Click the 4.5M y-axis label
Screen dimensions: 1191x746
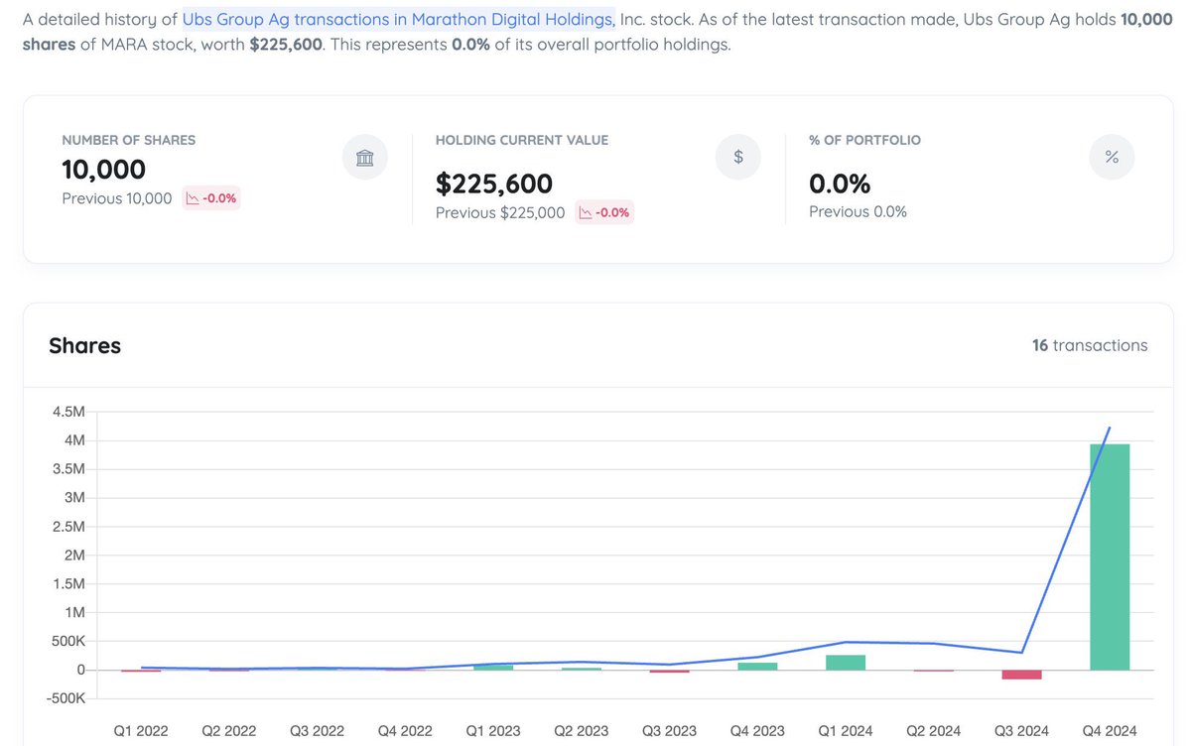click(x=66, y=411)
